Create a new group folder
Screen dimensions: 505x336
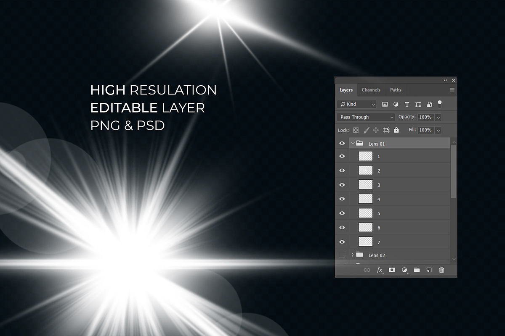click(417, 270)
